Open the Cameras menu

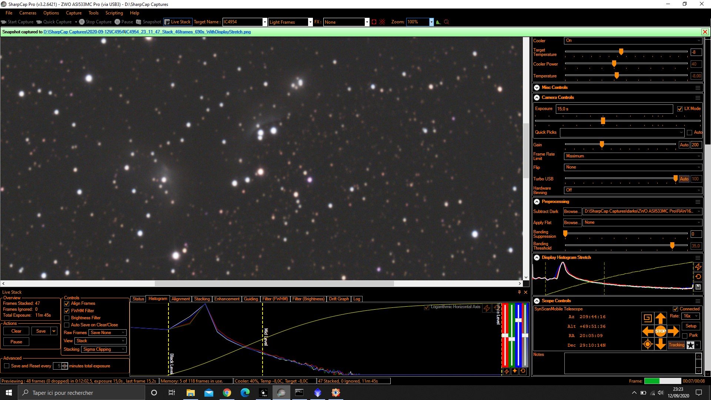click(28, 13)
